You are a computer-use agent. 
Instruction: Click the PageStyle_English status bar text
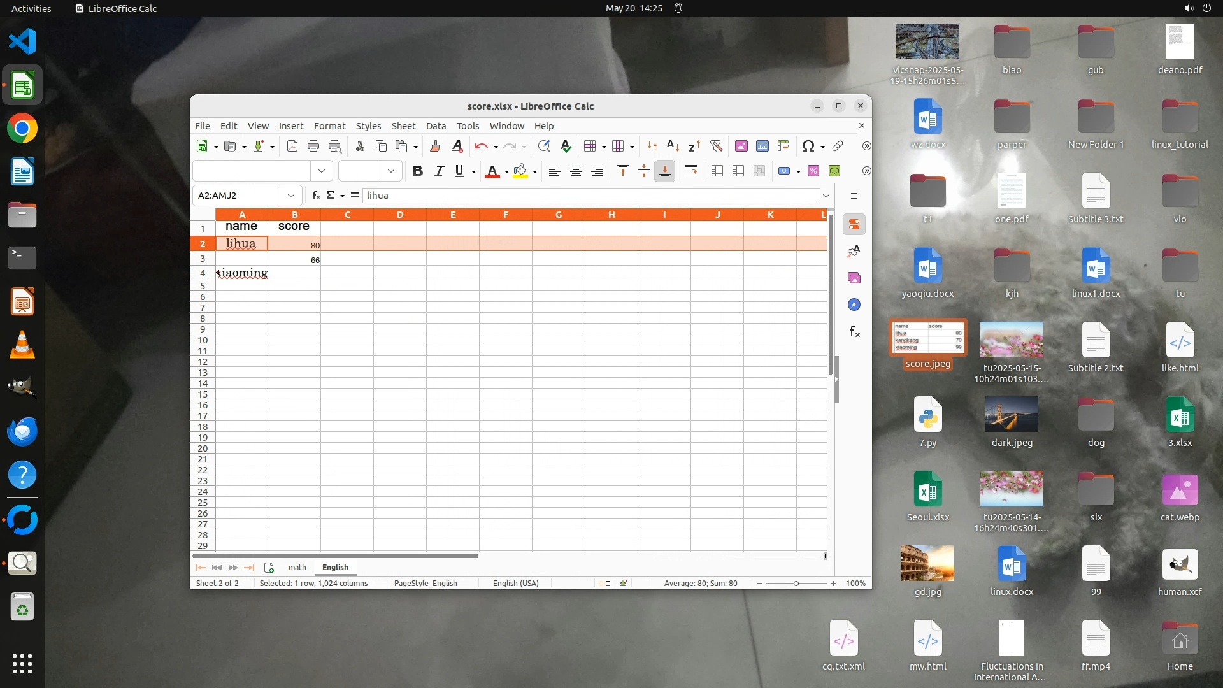point(426,584)
